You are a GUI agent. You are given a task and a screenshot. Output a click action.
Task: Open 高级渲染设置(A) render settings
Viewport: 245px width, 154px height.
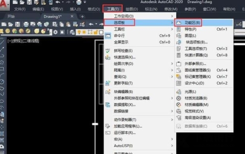click(x=204, y=118)
